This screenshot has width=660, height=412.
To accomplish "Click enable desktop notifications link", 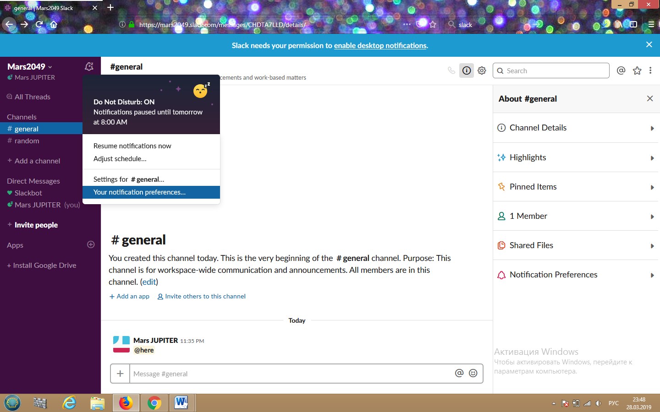I will click(380, 45).
